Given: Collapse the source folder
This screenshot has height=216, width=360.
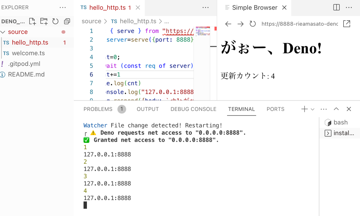Looking at the screenshot, I should tap(37, 32).
